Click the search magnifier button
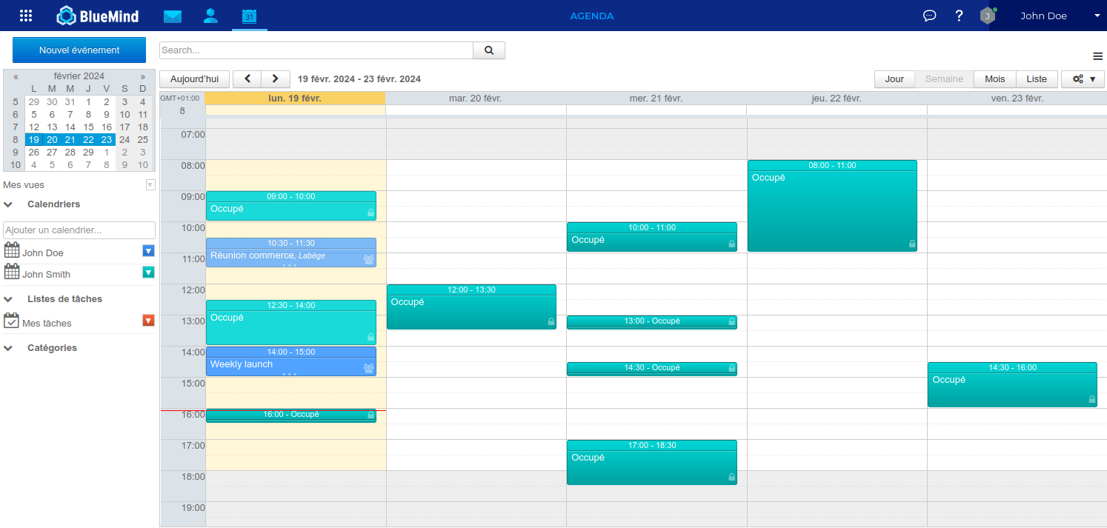1107x528 pixels. pos(489,50)
